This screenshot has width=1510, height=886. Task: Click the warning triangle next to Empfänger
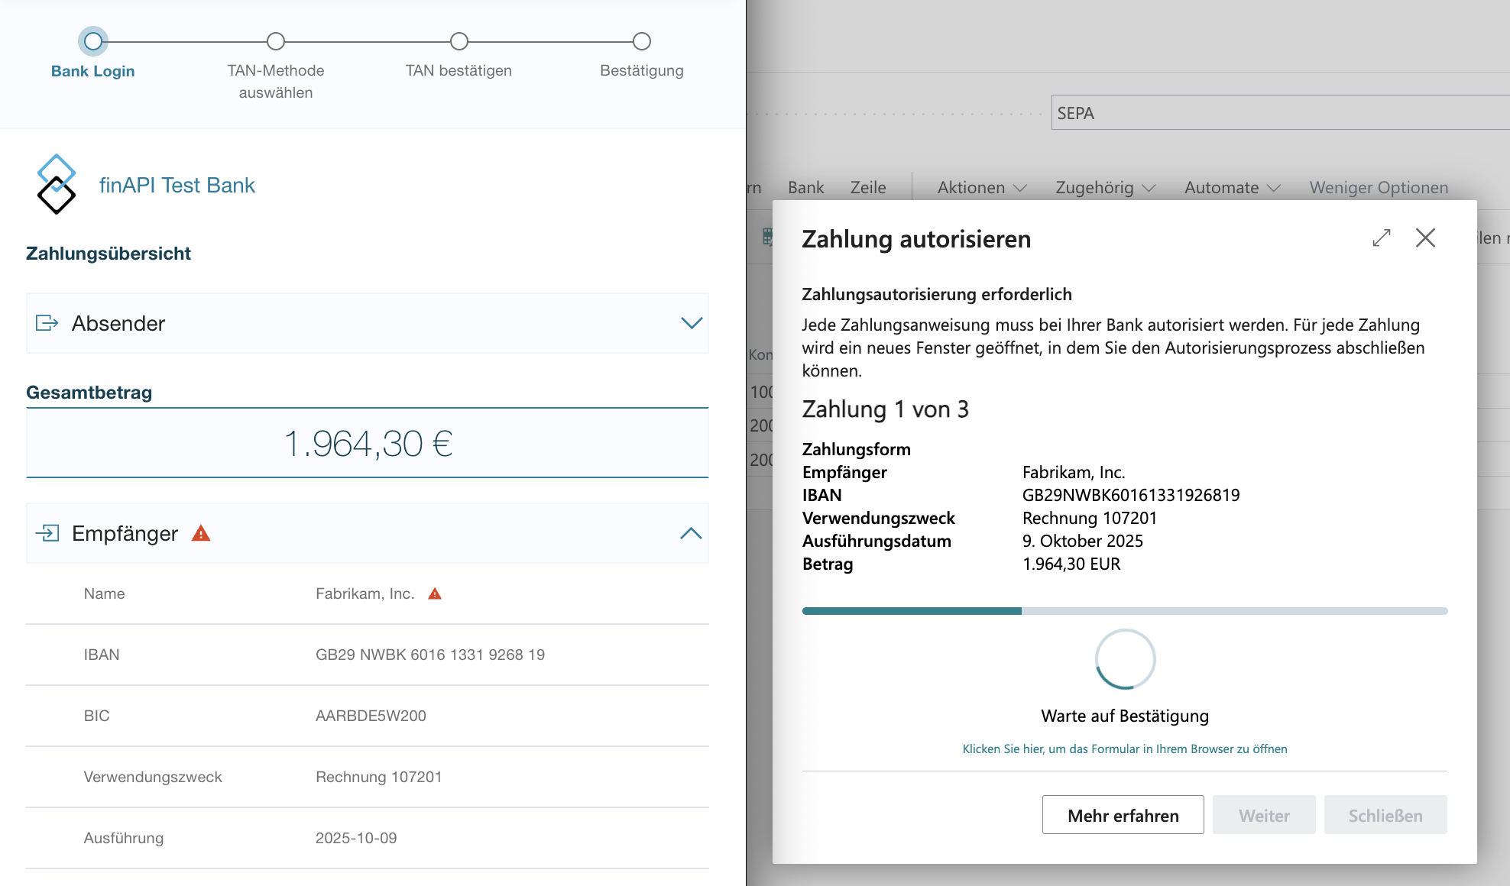200,534
